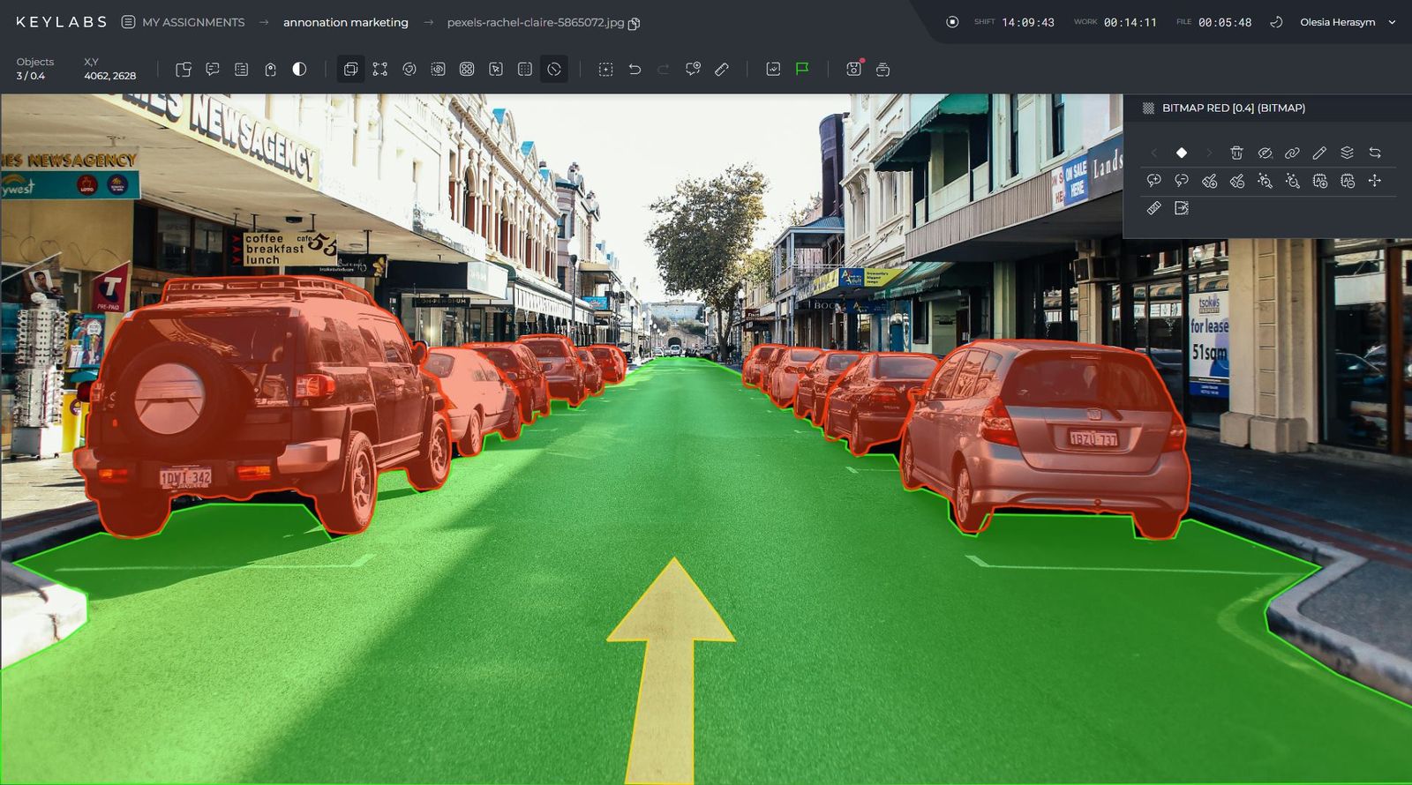Select the bounding box nodes tool
1412x785 pixels.
(380, 69)
